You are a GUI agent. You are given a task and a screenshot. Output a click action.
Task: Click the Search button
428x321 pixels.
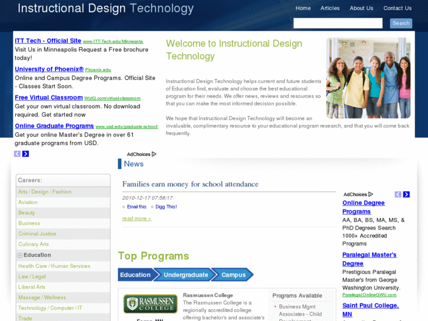tap(401, 23)
